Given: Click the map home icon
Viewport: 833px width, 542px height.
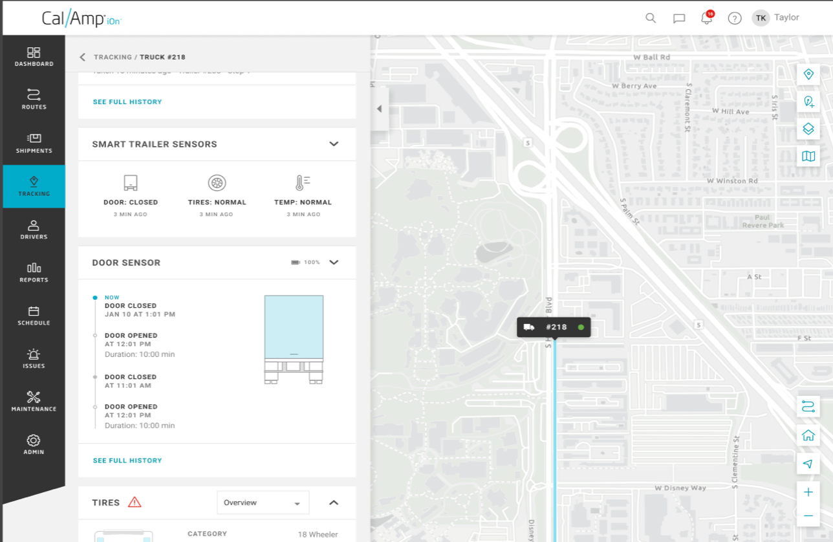Looking at the screenshot, I should click(808, 435).
